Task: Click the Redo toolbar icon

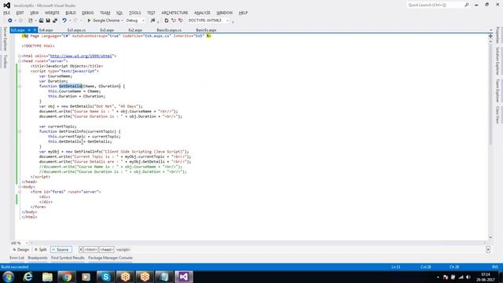Action: pyautogui.click(x=75, y=20)
